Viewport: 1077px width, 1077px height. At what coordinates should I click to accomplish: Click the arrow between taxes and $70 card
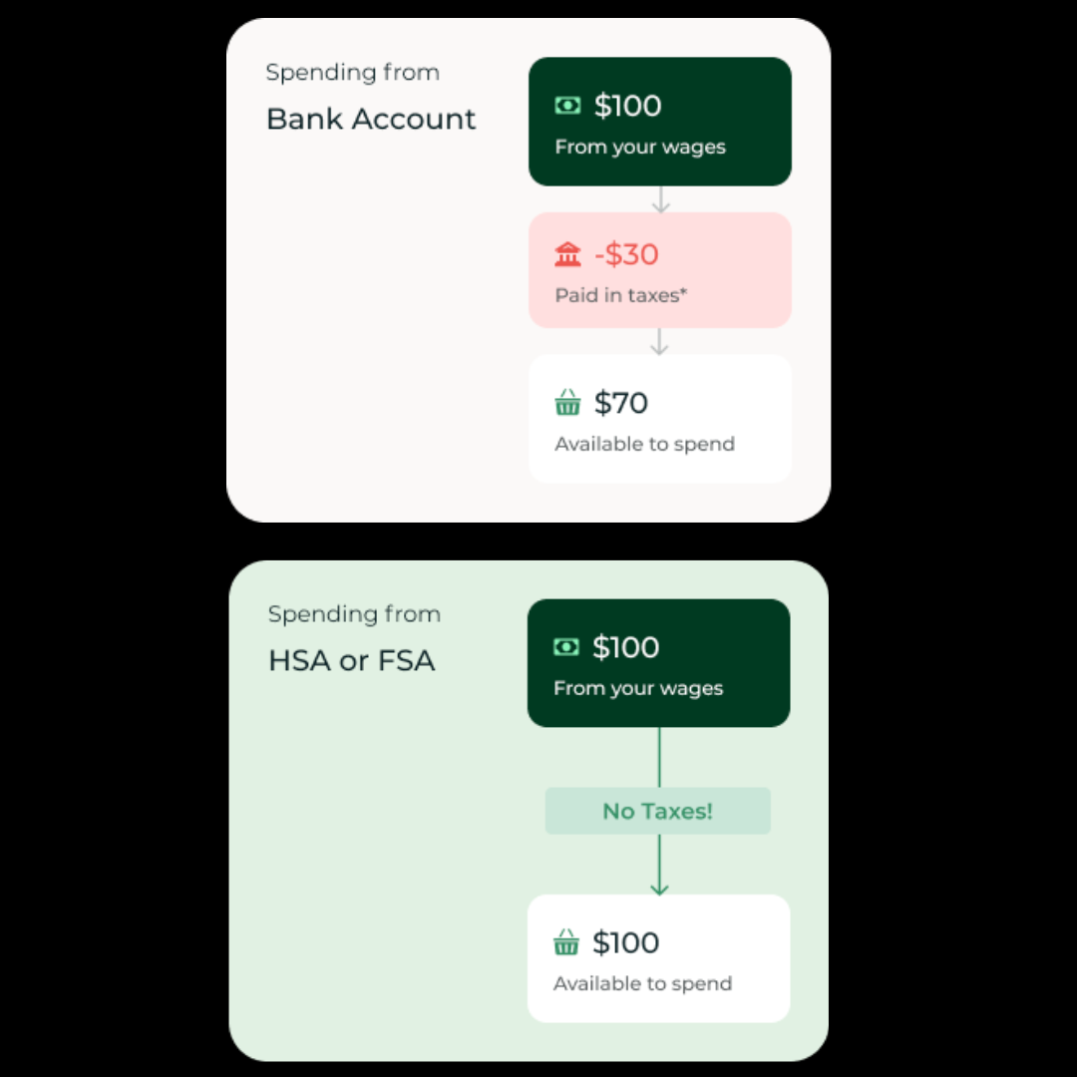click(659, 342)
